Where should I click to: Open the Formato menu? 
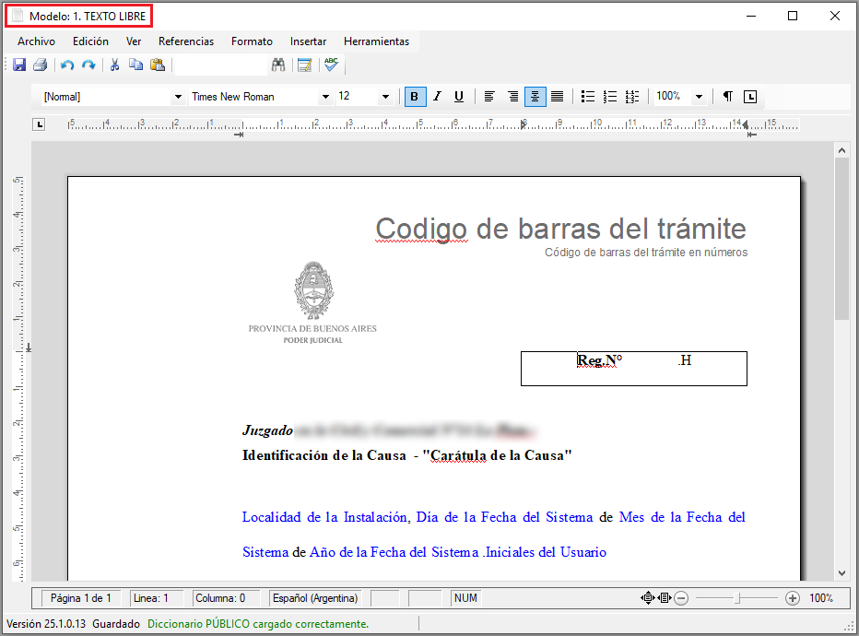pos(252,41)
